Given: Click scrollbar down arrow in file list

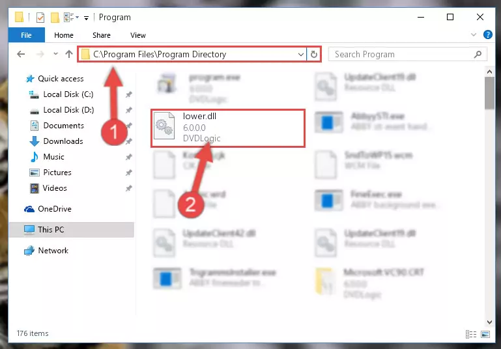Looking at the screenshot, I should 489,322.
